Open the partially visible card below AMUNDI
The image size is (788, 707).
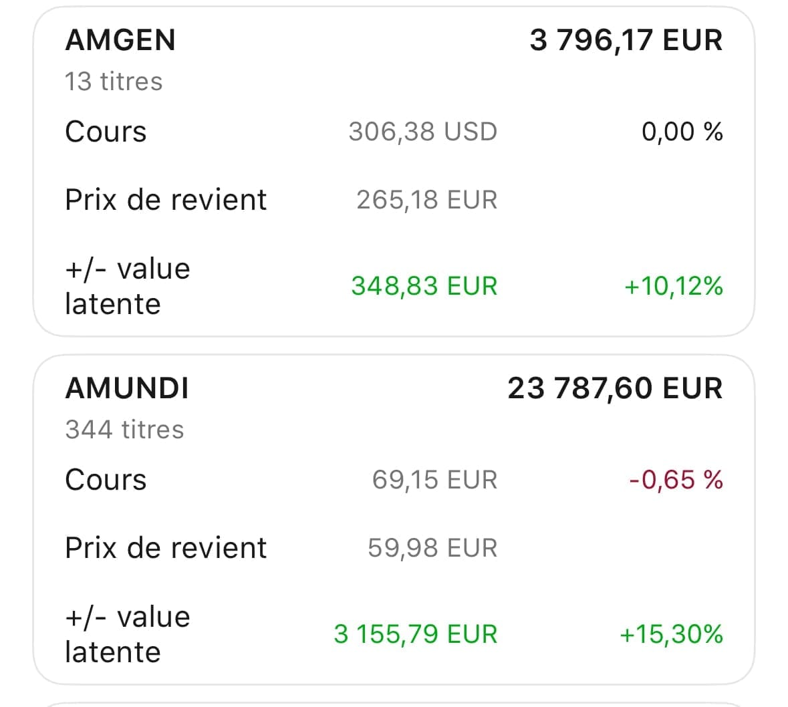[394, 704]
